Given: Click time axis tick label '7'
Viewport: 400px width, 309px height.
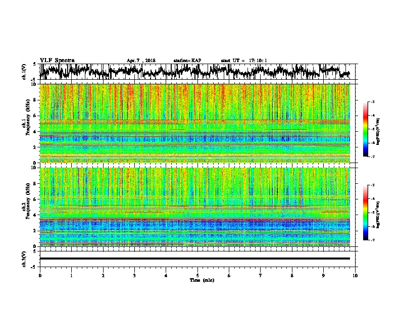Looking at the screenshot, I should coord(261,276).
